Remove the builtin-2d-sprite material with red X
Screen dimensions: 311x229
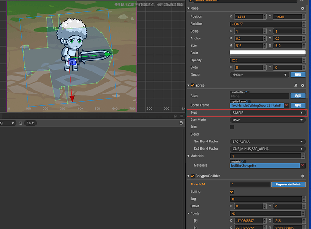(302, 165)
